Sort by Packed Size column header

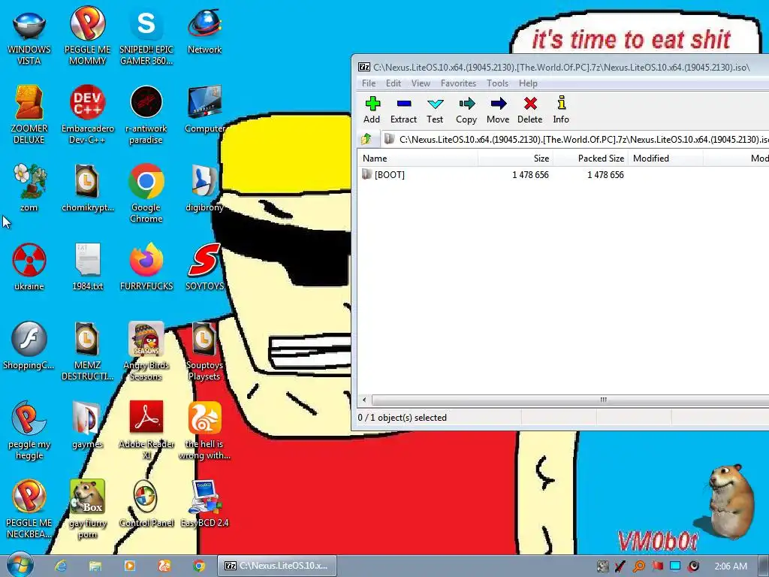pos(590,159)
